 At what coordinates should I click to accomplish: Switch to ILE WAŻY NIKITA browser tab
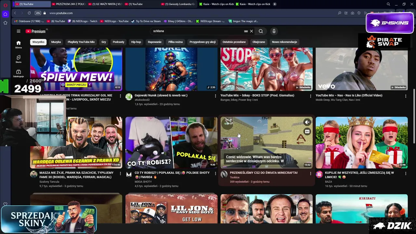[x=105, y=4]
